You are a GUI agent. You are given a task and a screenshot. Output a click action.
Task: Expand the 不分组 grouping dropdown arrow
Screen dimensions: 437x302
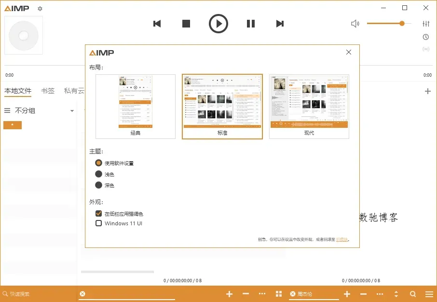coord(72,111)
